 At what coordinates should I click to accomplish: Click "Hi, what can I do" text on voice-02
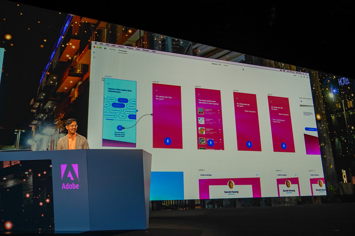(x=163, y=98)
